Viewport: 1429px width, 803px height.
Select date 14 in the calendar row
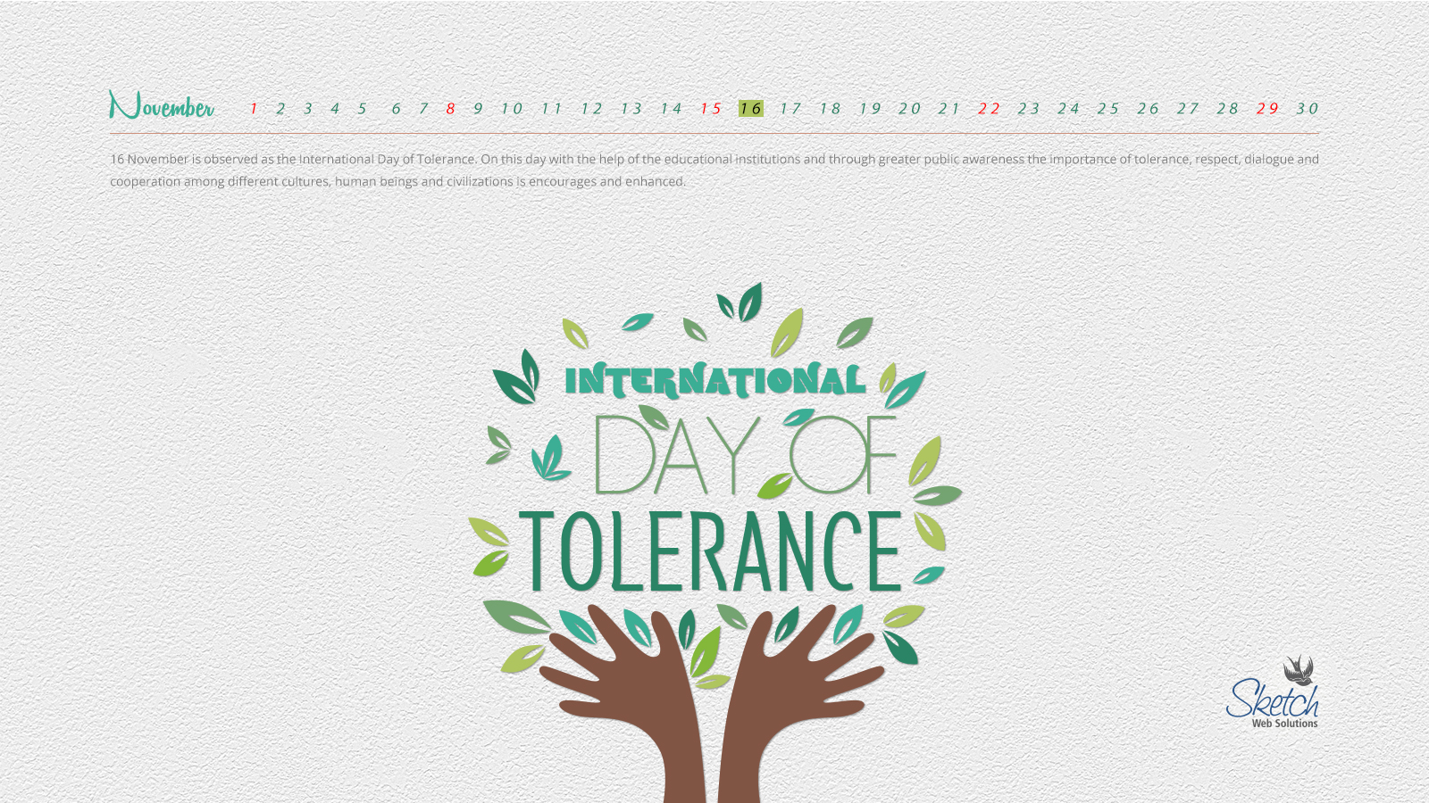(x=672, y=109)
